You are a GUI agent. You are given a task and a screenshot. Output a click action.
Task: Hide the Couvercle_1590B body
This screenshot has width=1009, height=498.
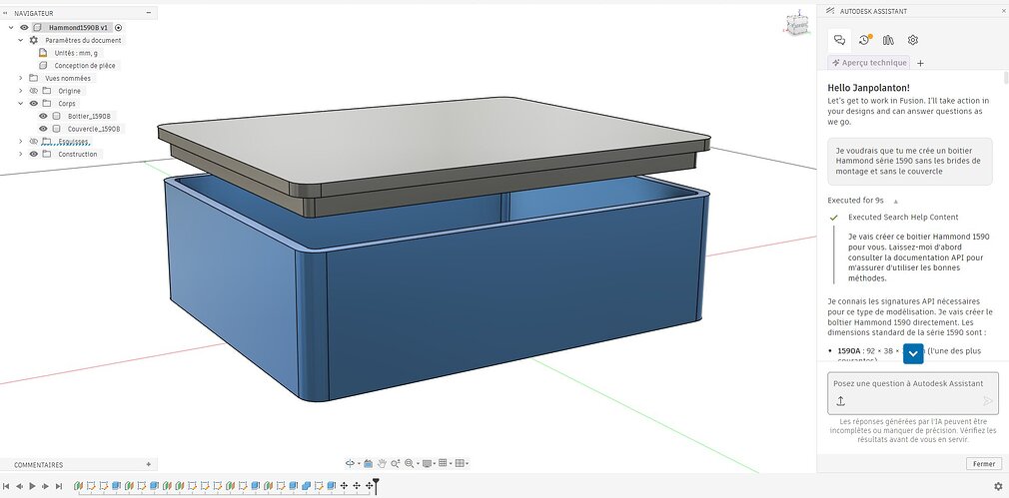(x=43, y=129)
